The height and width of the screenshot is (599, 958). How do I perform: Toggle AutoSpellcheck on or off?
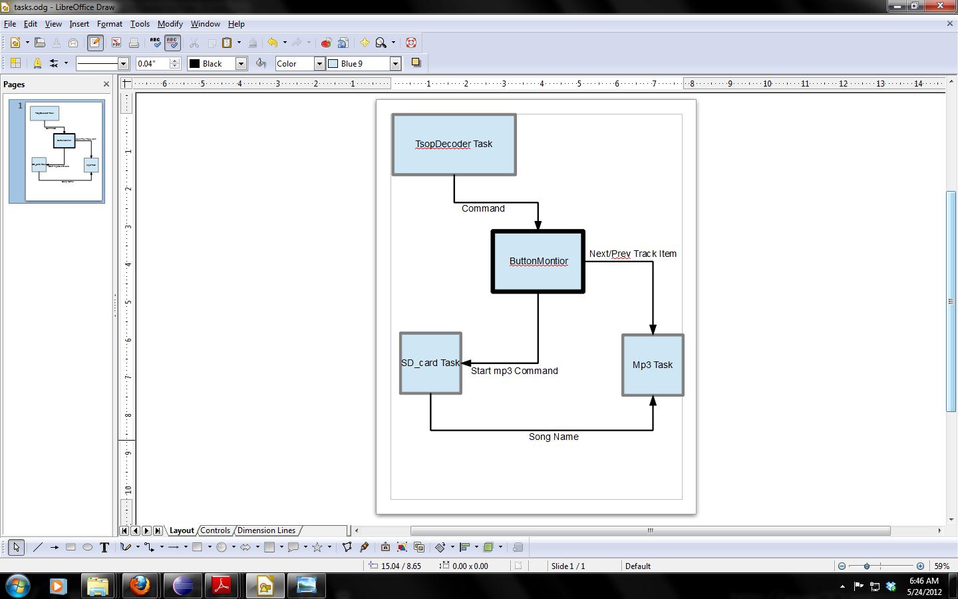172,43
